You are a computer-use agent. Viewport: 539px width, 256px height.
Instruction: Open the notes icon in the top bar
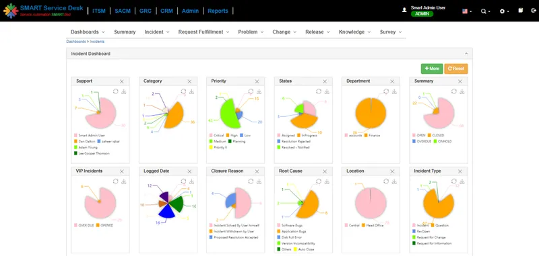pyautogui.click(x=520, y=11)
